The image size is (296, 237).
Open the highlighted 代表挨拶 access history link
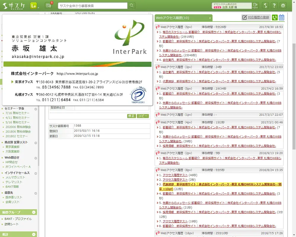tap(220, 184)
